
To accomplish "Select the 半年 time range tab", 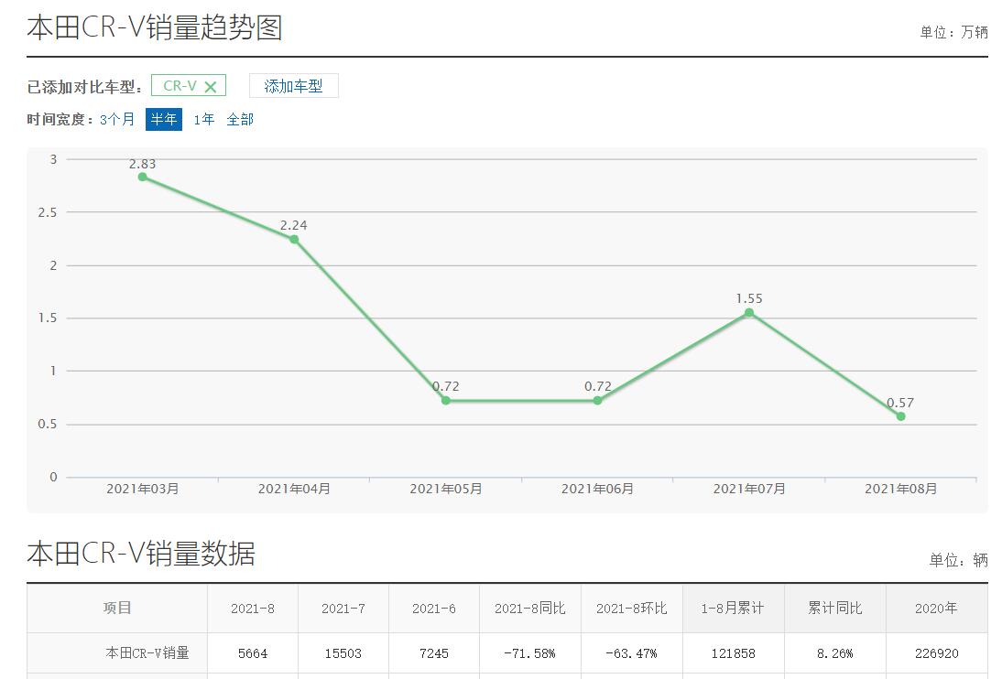I will [x=164, y=120].
